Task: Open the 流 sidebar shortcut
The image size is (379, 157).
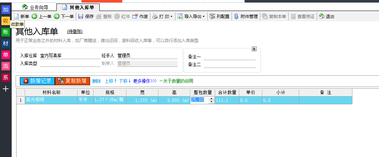Action: point(6,66)
